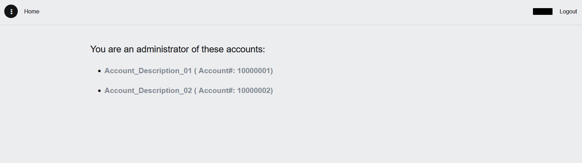582x163 pixels.
Task: Click the bullet before Account_Description_01
Action: coord(99,71)
